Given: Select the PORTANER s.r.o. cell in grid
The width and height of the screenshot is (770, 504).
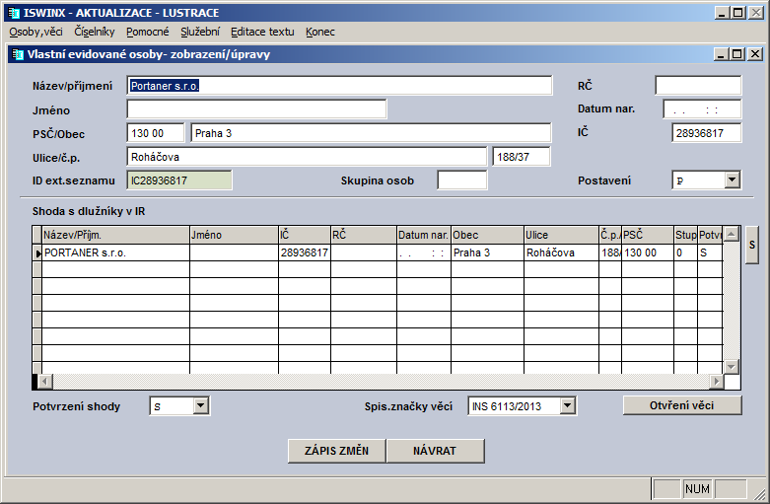Looking at the screenshot, I should pos(116,252).
